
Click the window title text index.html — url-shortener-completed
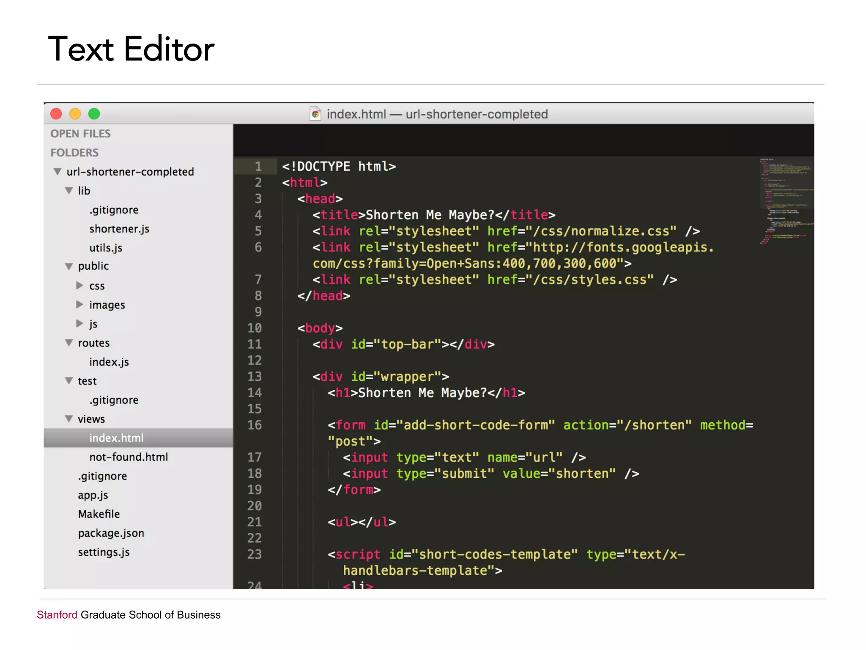coord(437,114)
